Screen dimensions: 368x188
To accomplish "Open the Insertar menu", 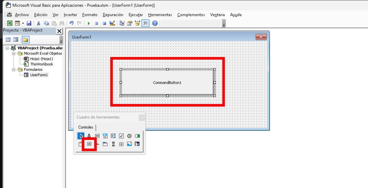I will pyautogui.click(x=70, y=15).
